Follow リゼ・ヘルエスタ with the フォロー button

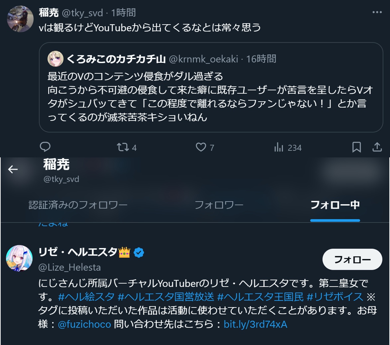tap(352, 259)
